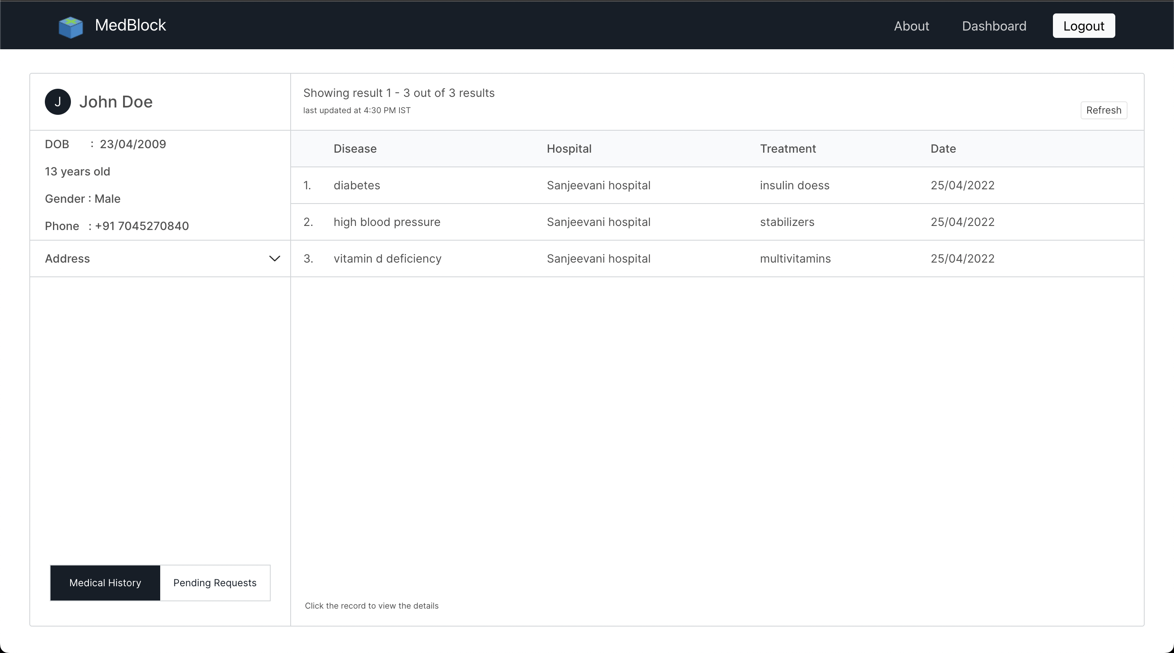Click the MedBlock cube logo icon

click(71, 27)
